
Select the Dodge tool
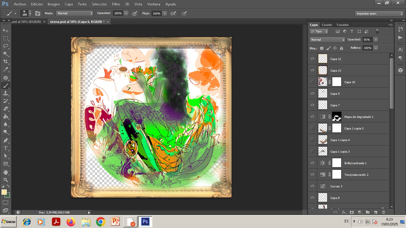coord(6,132)
